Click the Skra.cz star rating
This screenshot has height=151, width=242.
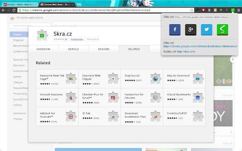[x=59, y=39]
